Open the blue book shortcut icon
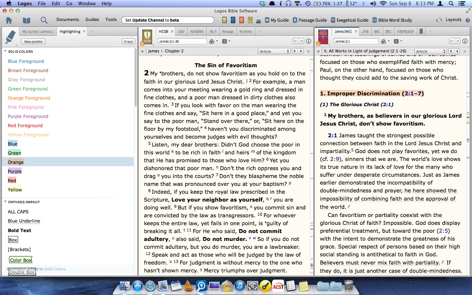This screenshot has width=472, height=295. [x=233, y=20]
